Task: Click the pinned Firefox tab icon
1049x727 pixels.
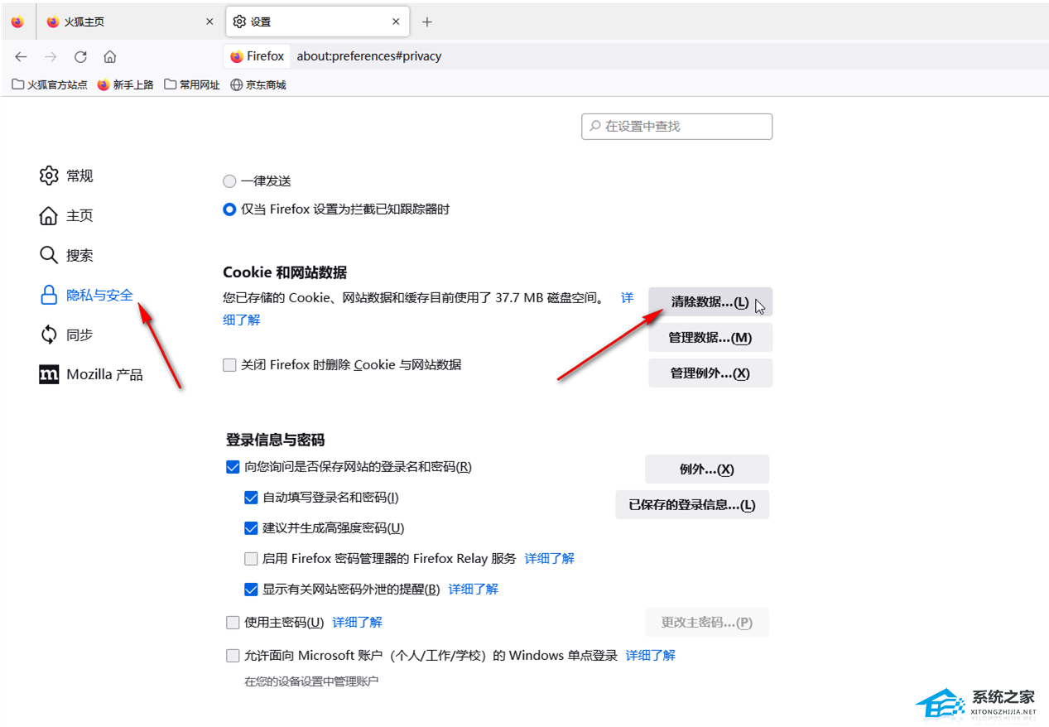Action: [18, 22]
